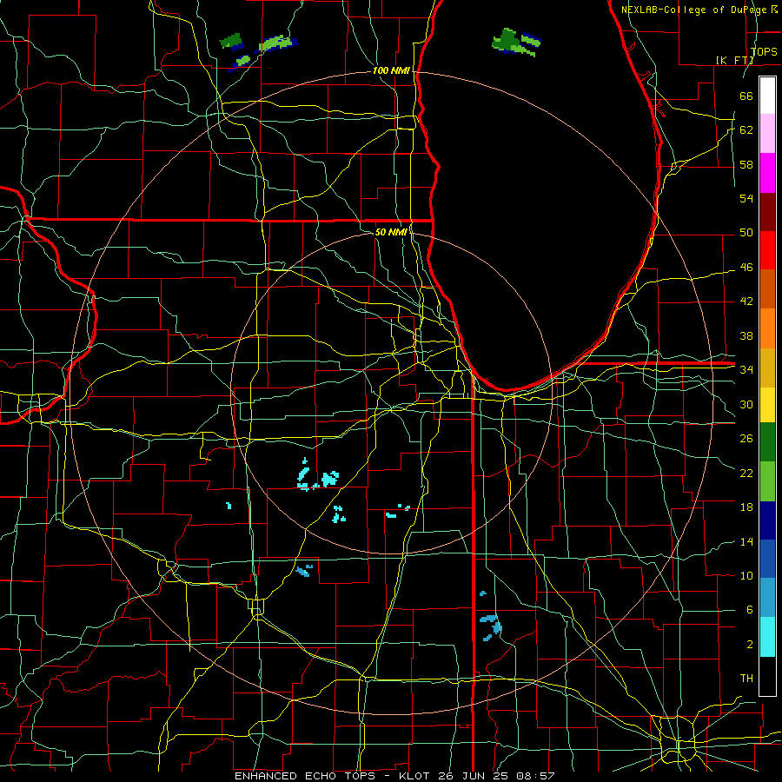Click the 2 value on the legend

749,644
